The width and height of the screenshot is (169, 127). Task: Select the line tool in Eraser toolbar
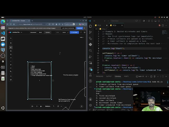(11, 61)
